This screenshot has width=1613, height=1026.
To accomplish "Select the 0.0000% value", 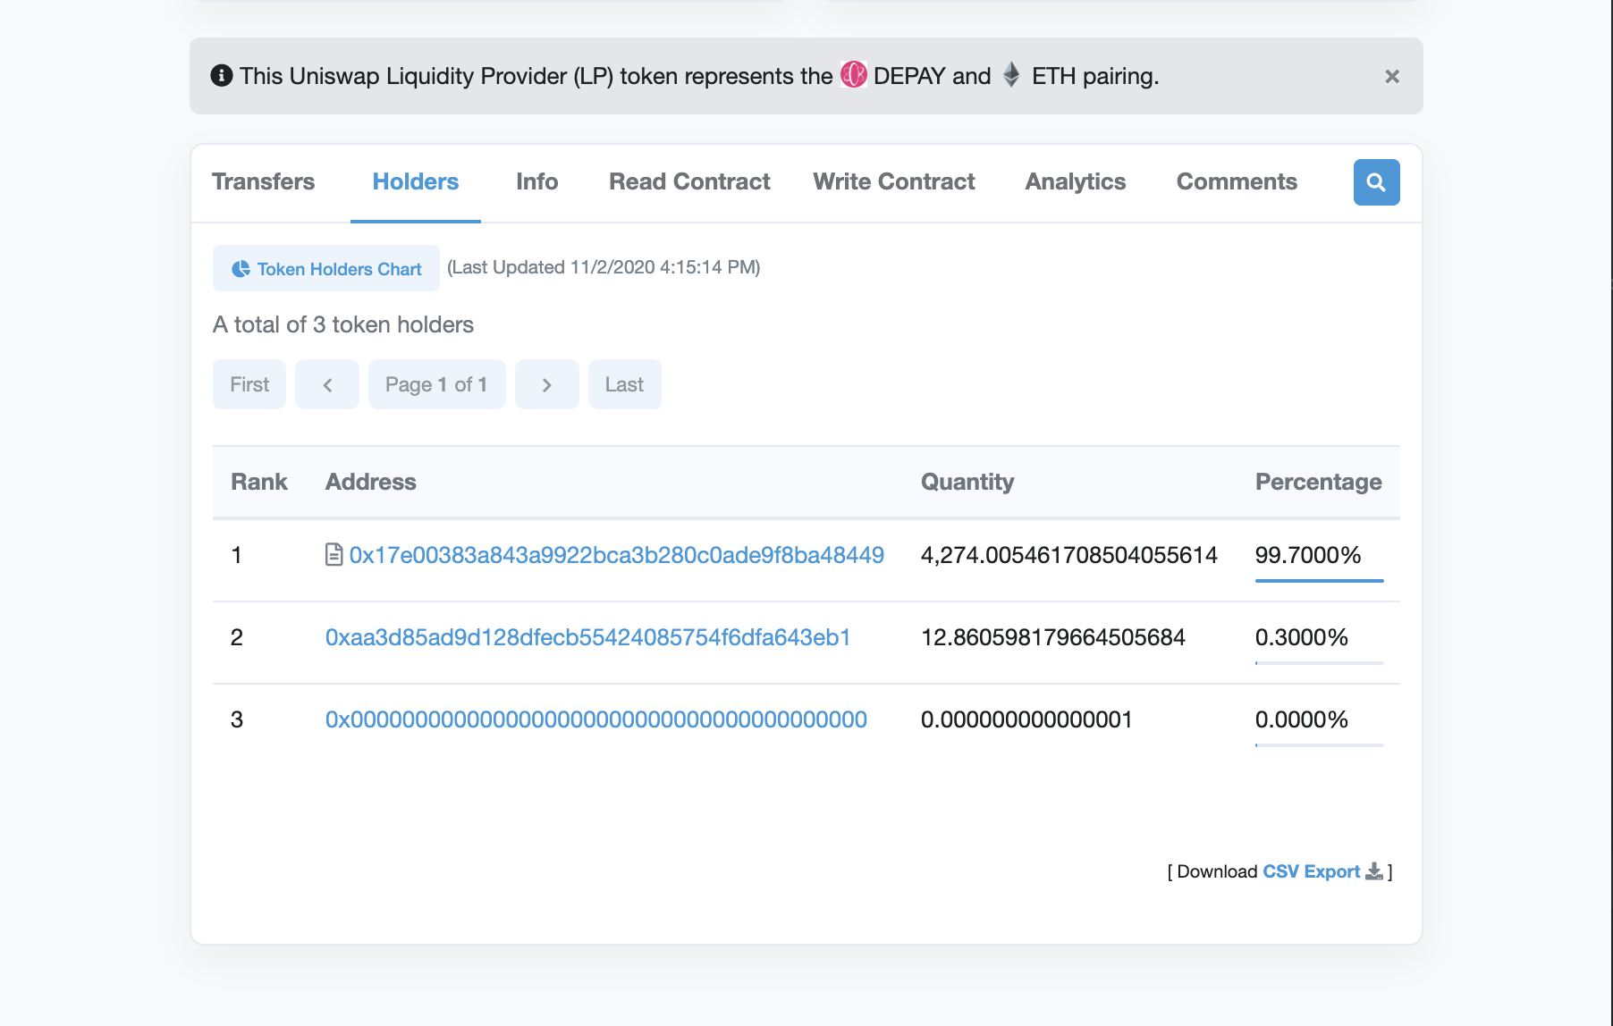I will (x=1302, y=719).
